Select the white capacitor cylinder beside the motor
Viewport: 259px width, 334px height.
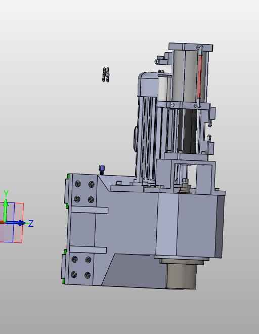(163, 88)
